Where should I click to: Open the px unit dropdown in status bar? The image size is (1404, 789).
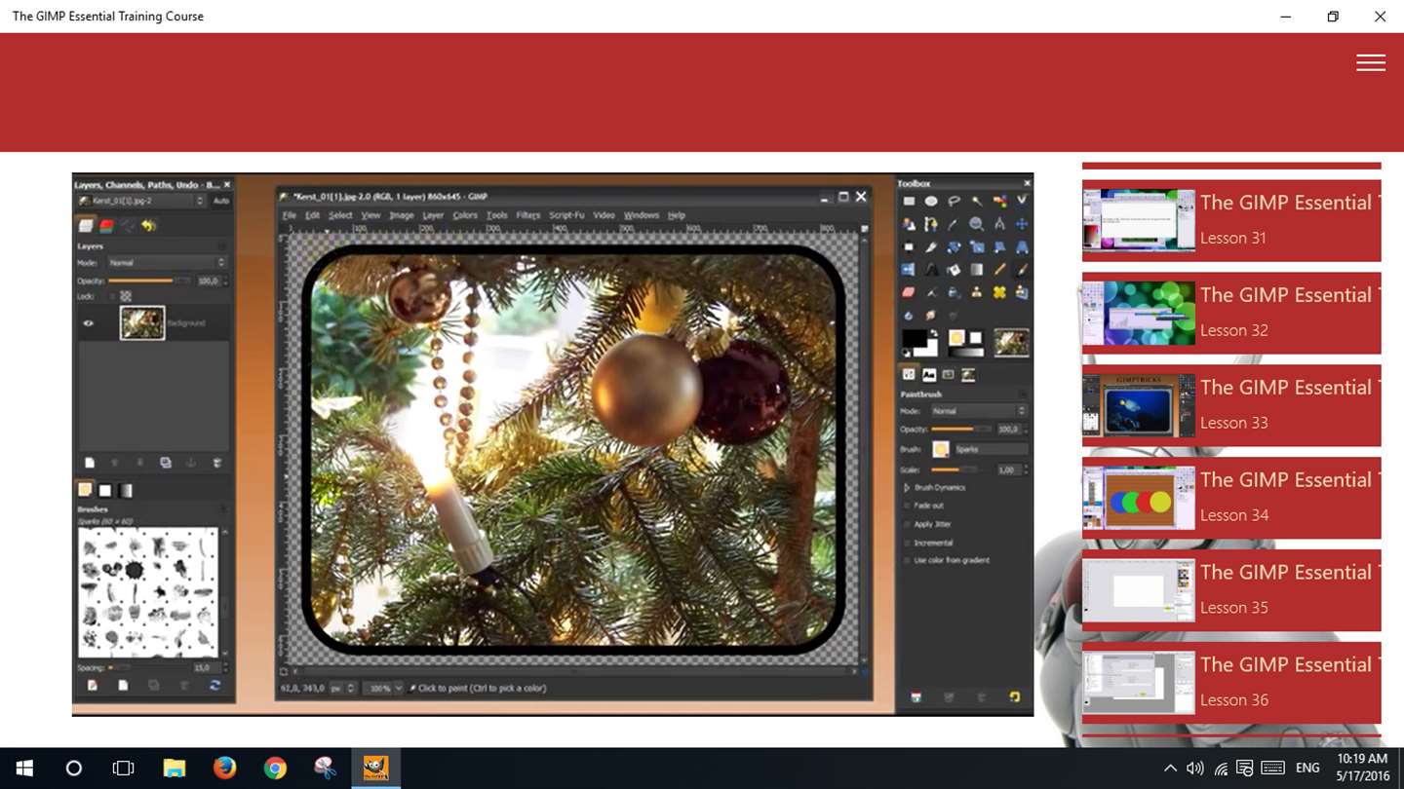coord(342,688)
